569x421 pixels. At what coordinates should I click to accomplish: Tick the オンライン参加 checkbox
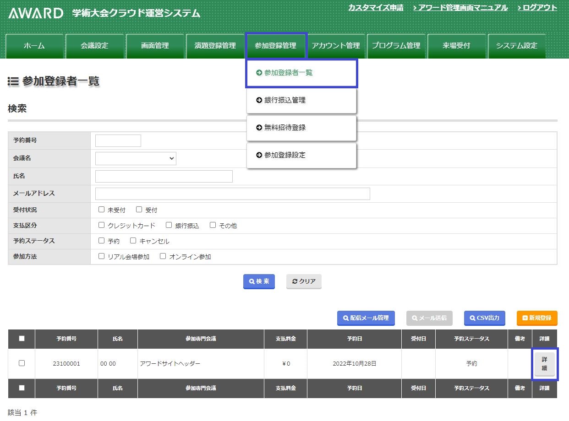pyautogui.click(x=163, y=257)
